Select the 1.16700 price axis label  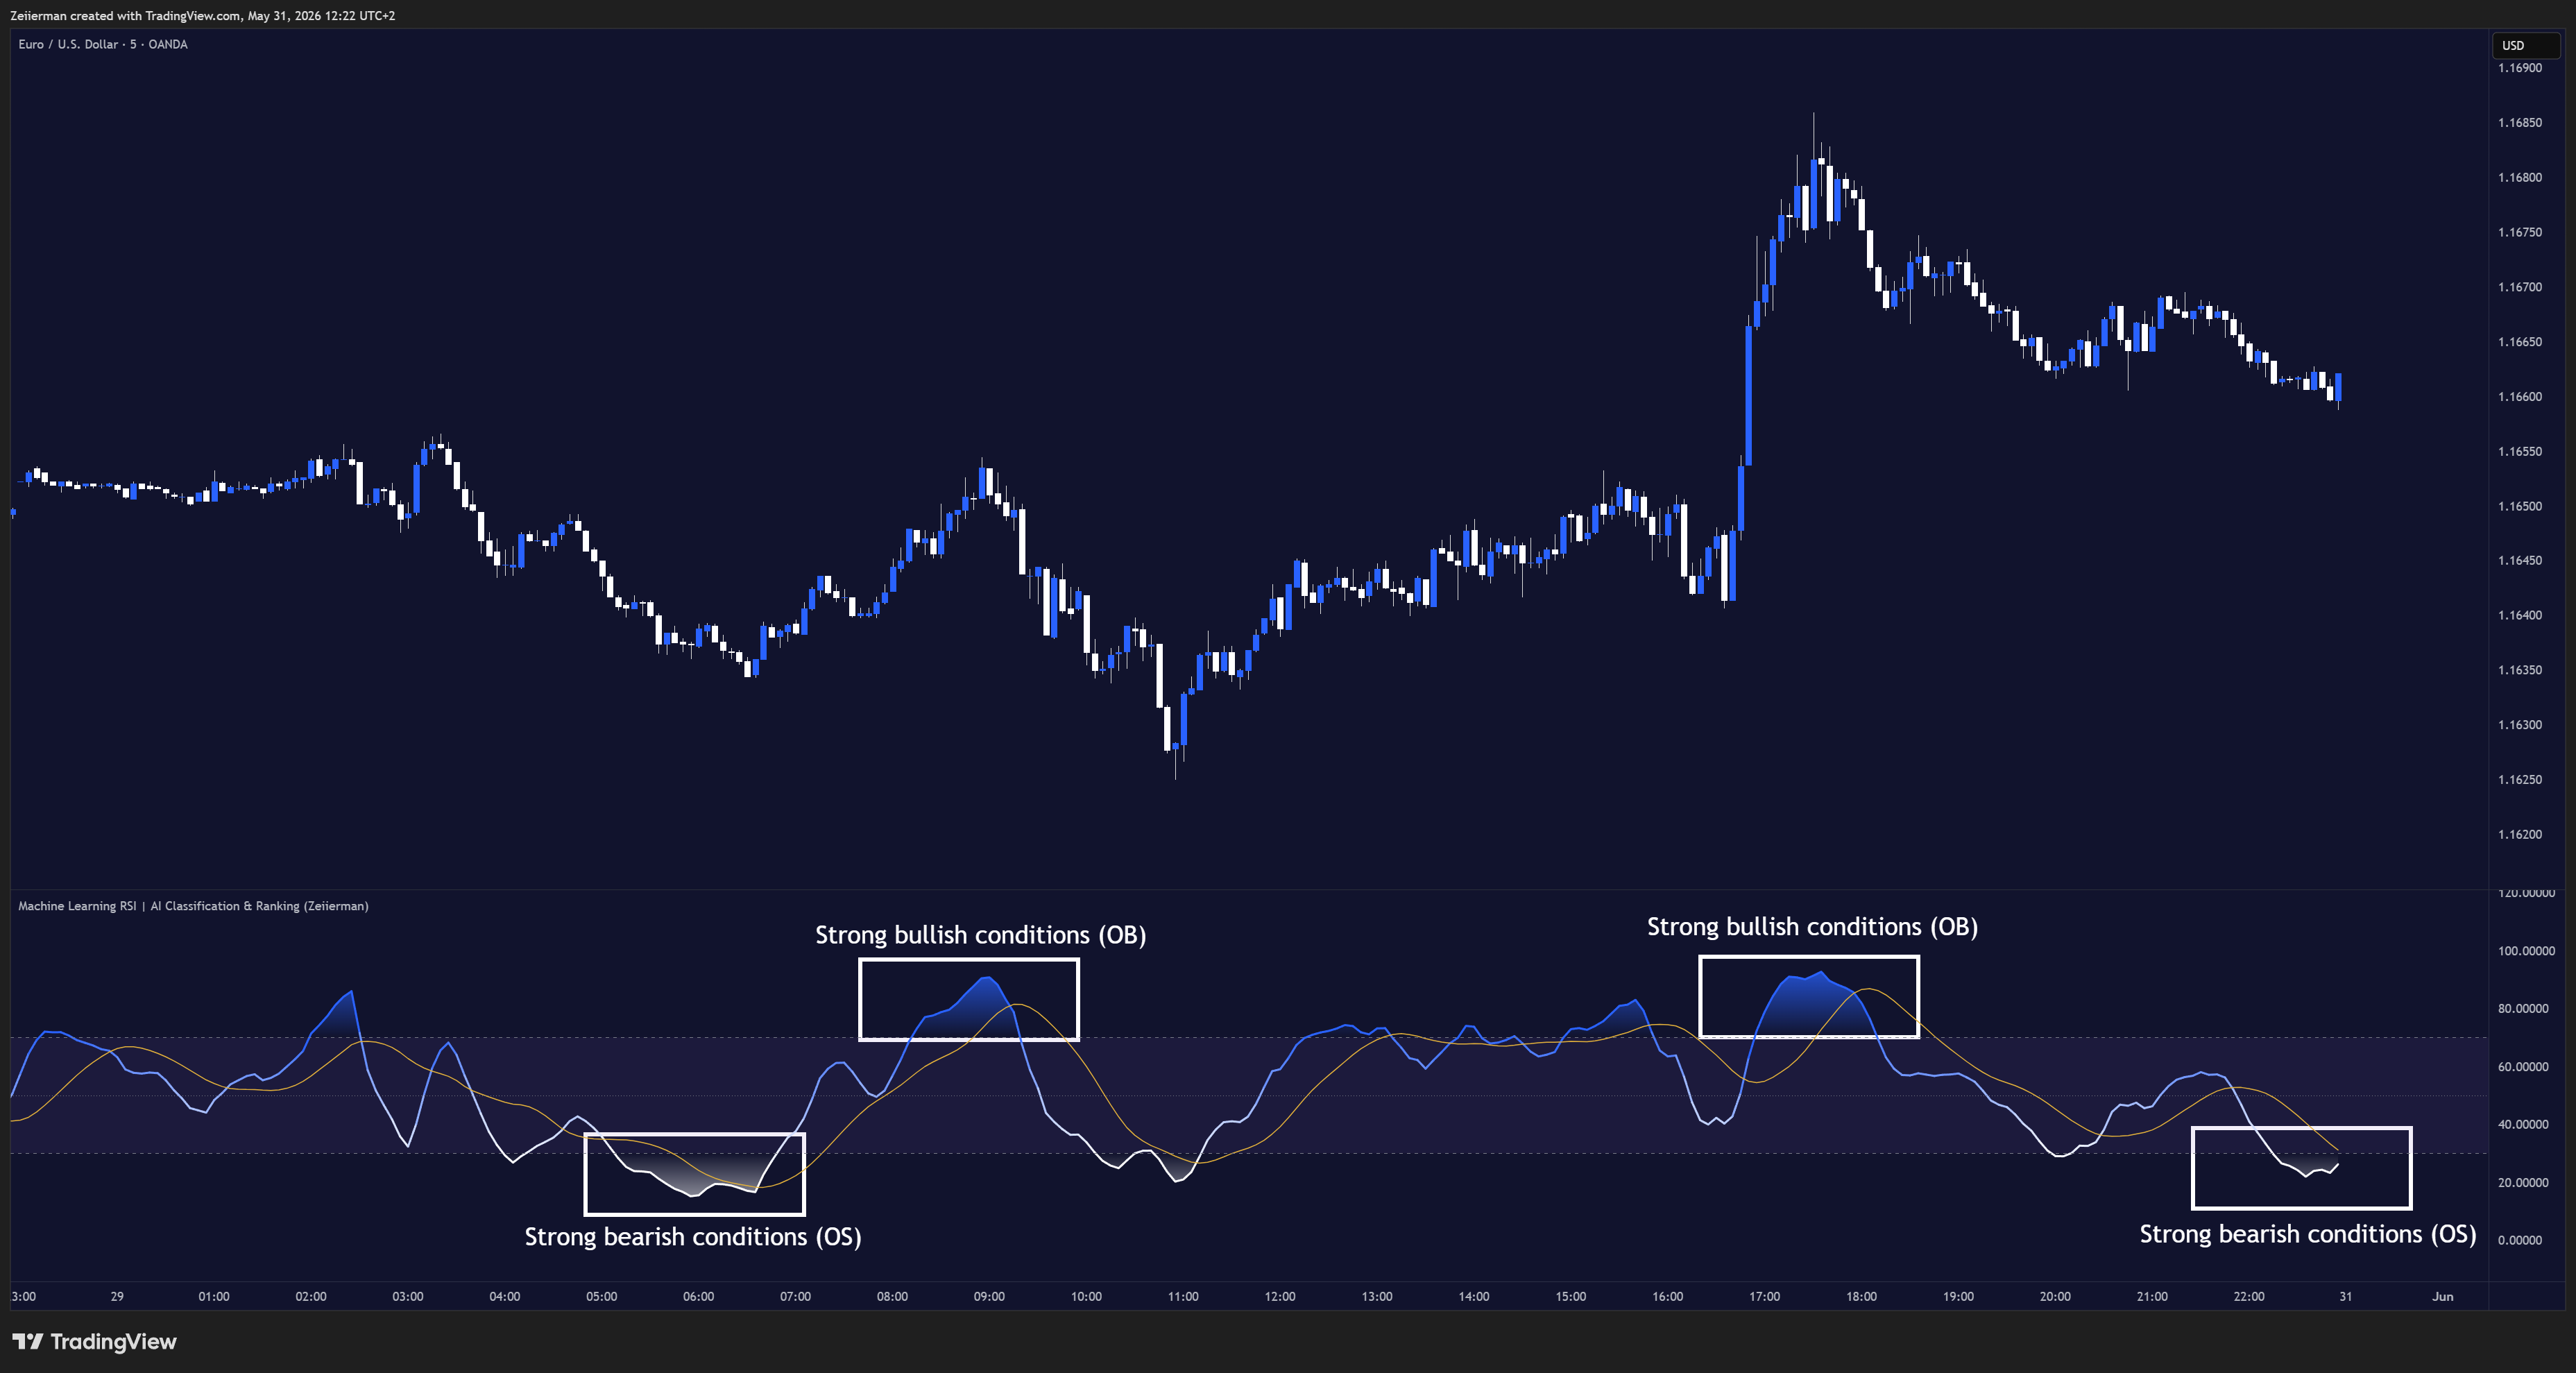coord(2519,287)
